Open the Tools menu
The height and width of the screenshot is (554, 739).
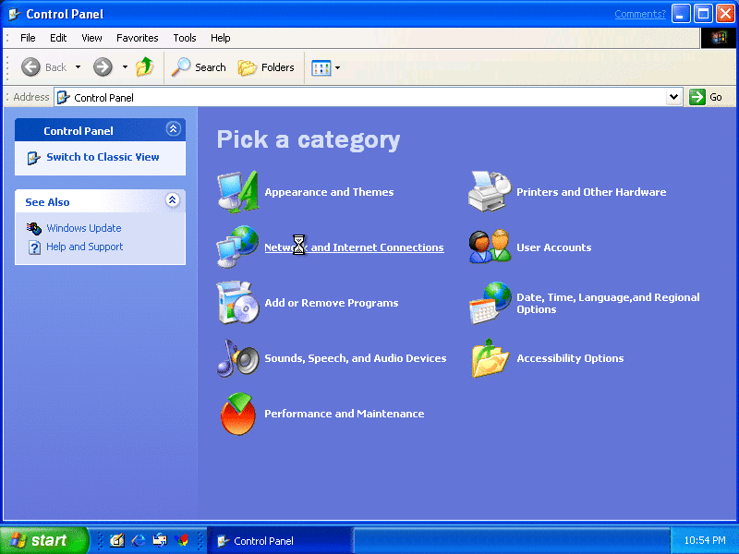[184, 38]
